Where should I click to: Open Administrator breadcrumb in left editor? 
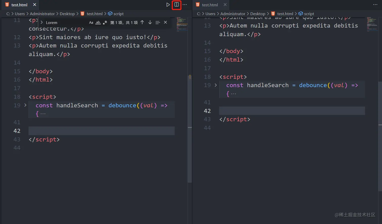[x=42, y=14]
